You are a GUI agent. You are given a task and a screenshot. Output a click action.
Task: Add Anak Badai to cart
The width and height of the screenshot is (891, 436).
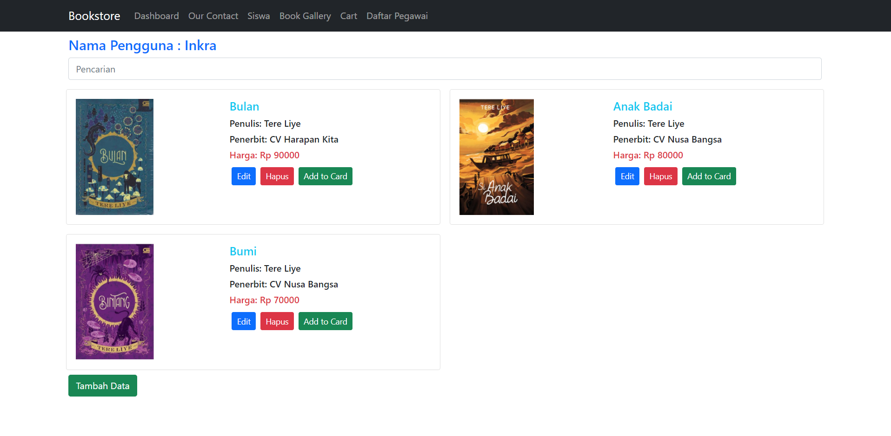coord(709,176)
